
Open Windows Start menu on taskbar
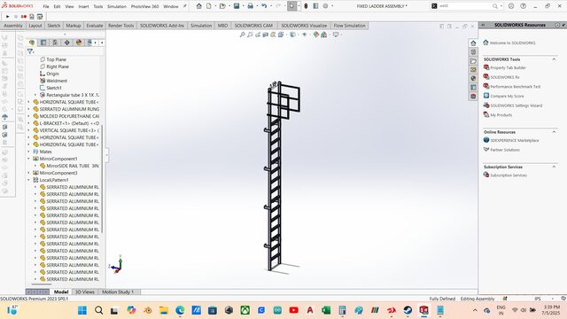(82, 310)
